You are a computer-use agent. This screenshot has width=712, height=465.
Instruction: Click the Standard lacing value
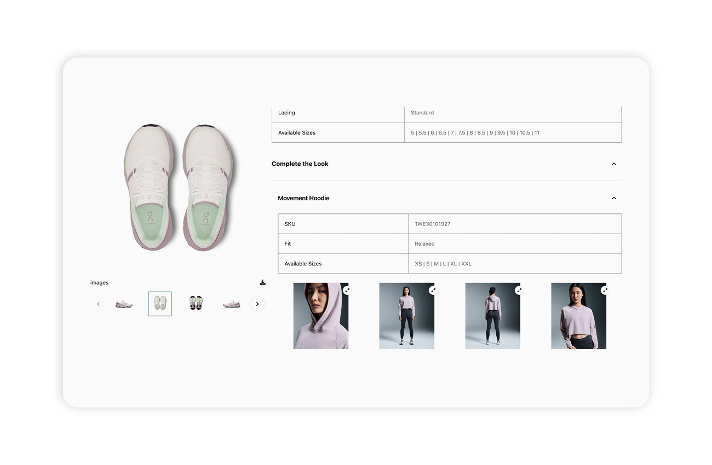pos(422,113)
